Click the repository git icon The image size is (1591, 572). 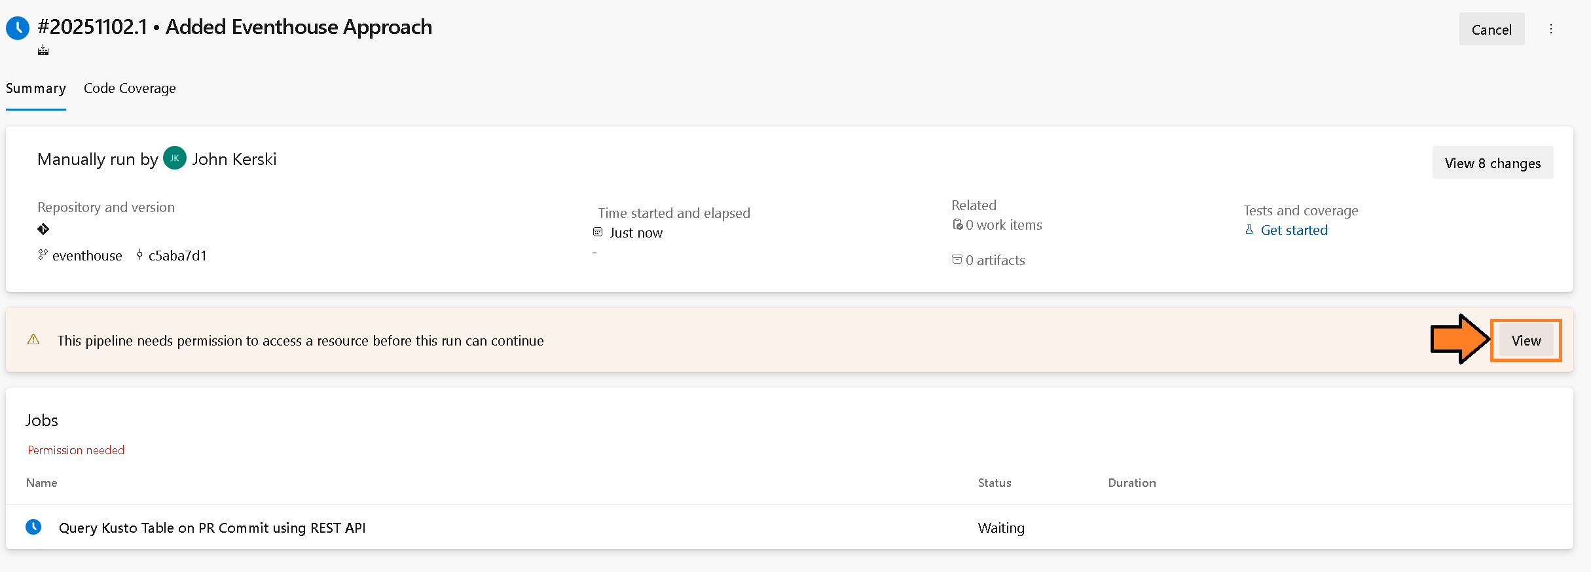43,229
